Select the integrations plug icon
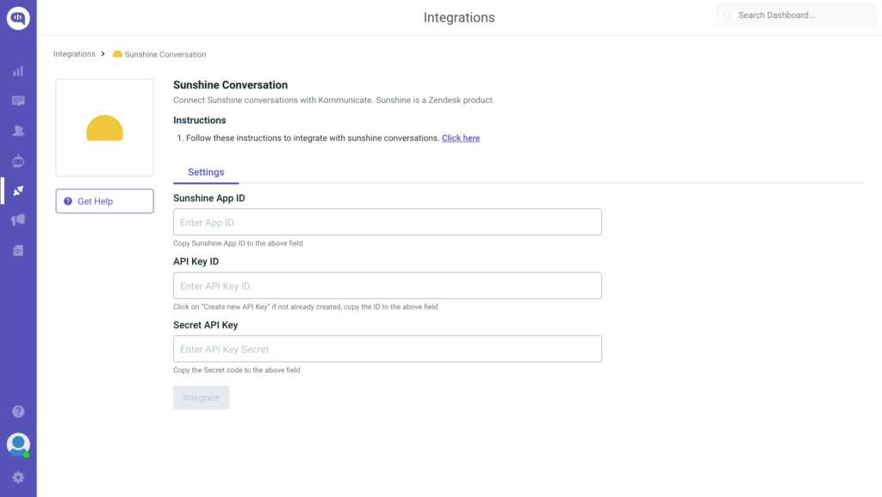Viewport: 882px width, 497px height. pos(18,191)
